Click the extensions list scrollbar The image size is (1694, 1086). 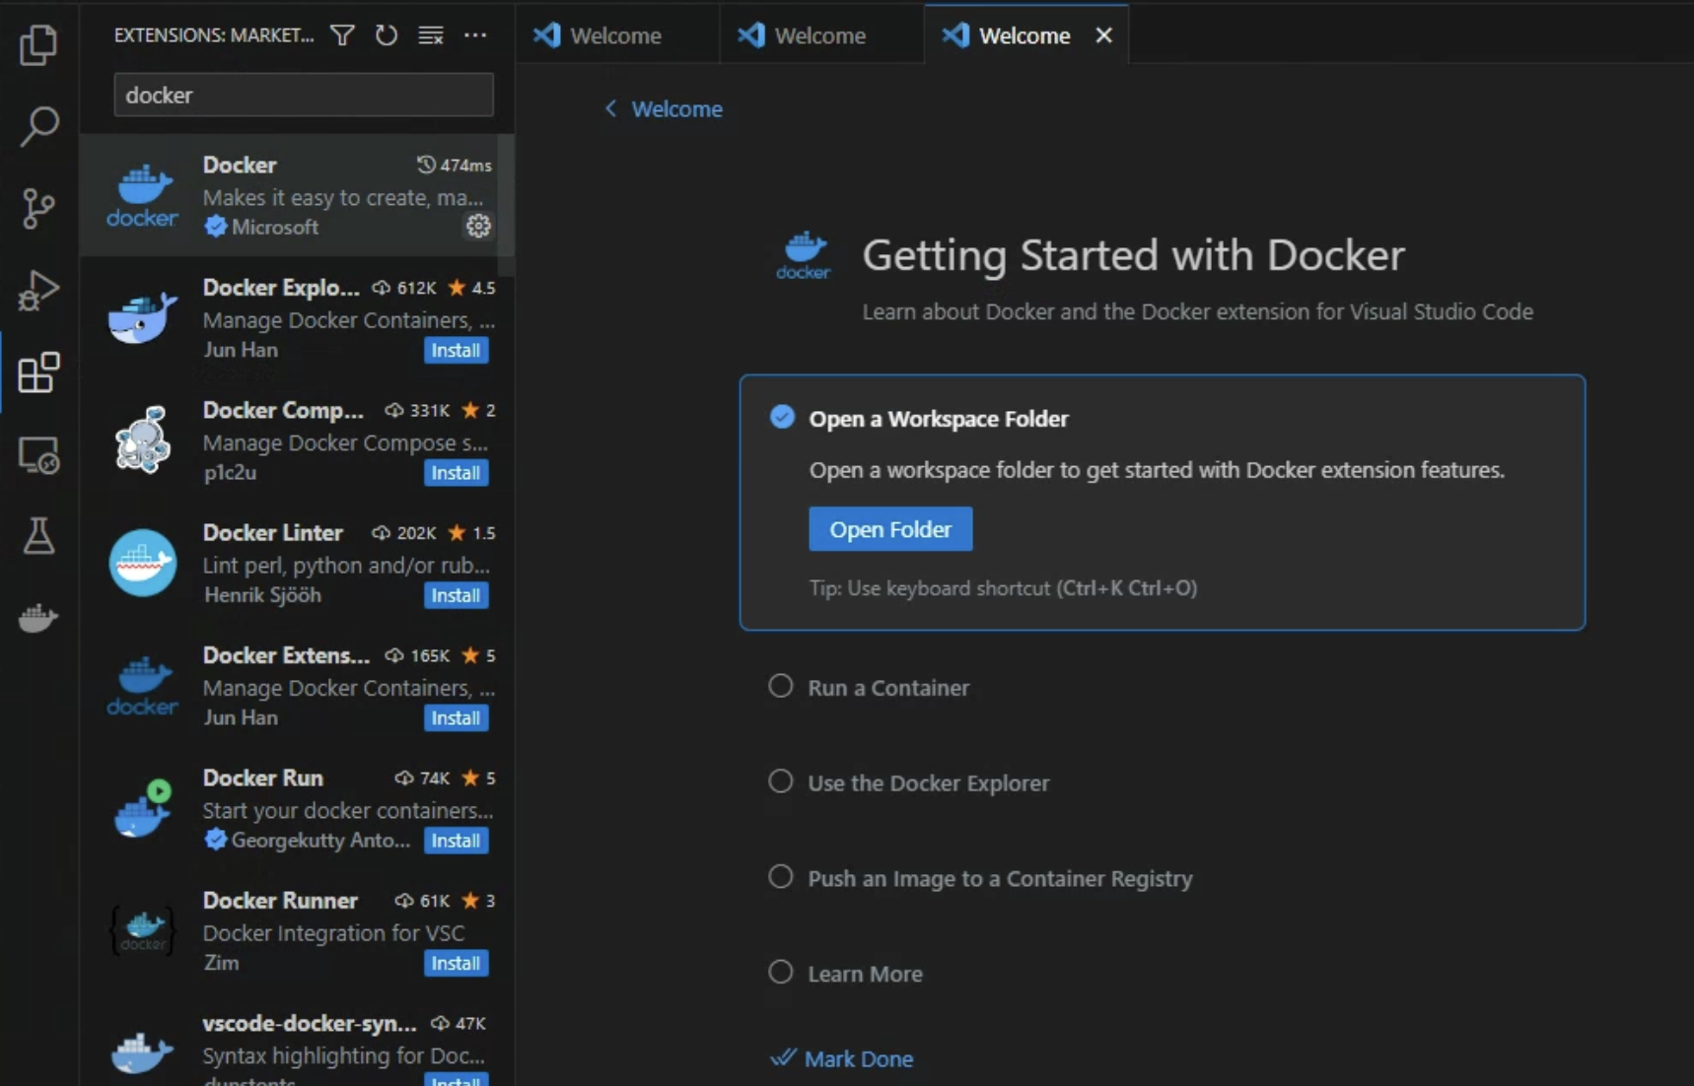(x=507, y=207)
